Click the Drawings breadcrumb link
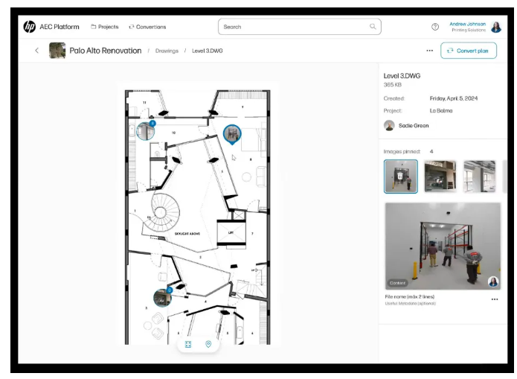 pyautogui.click(x=167, y=51)
